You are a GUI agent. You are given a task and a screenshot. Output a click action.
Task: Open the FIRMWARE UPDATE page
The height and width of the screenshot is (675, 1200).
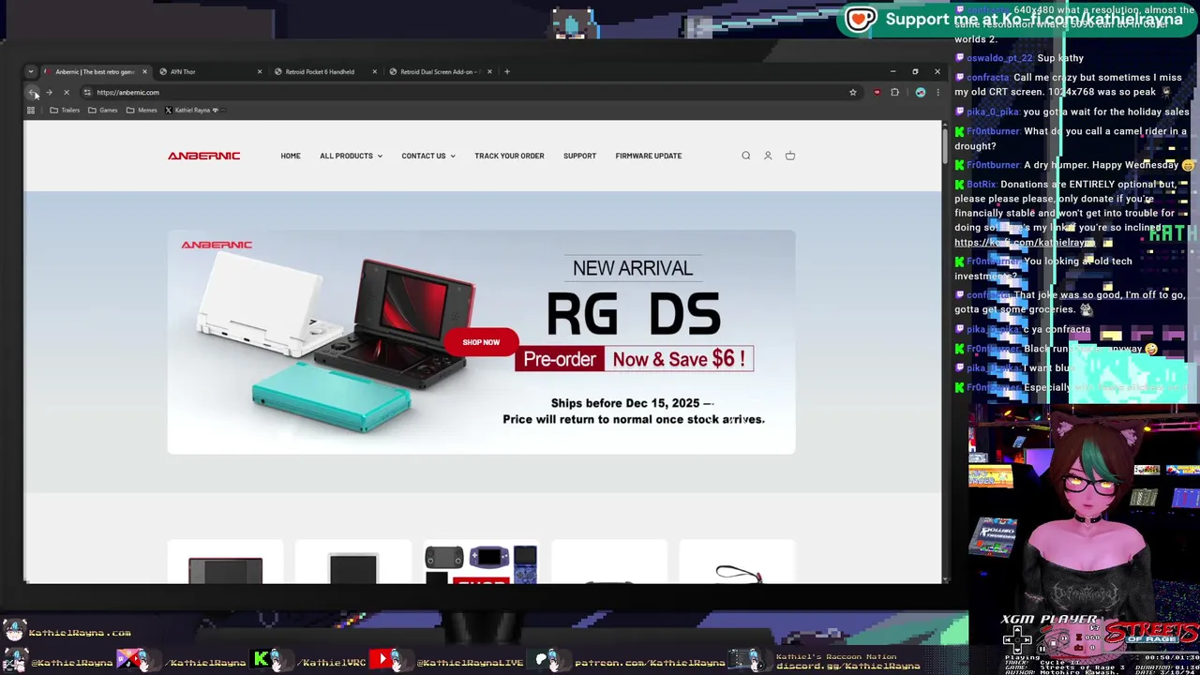click(x=649, y=156)
